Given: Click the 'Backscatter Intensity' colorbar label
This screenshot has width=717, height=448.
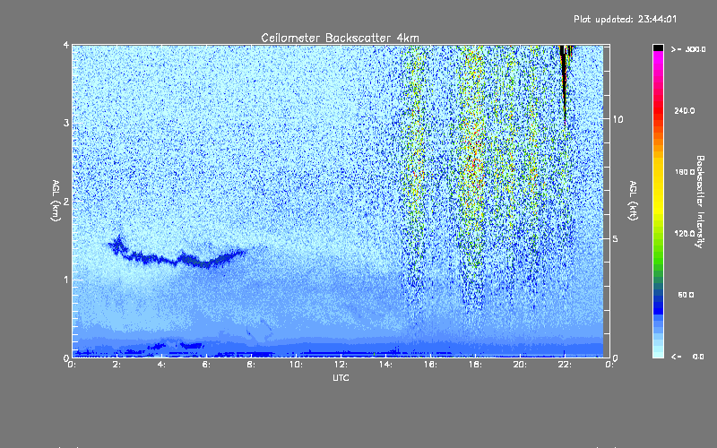Looking at the screenshot, I should [700, 202].
